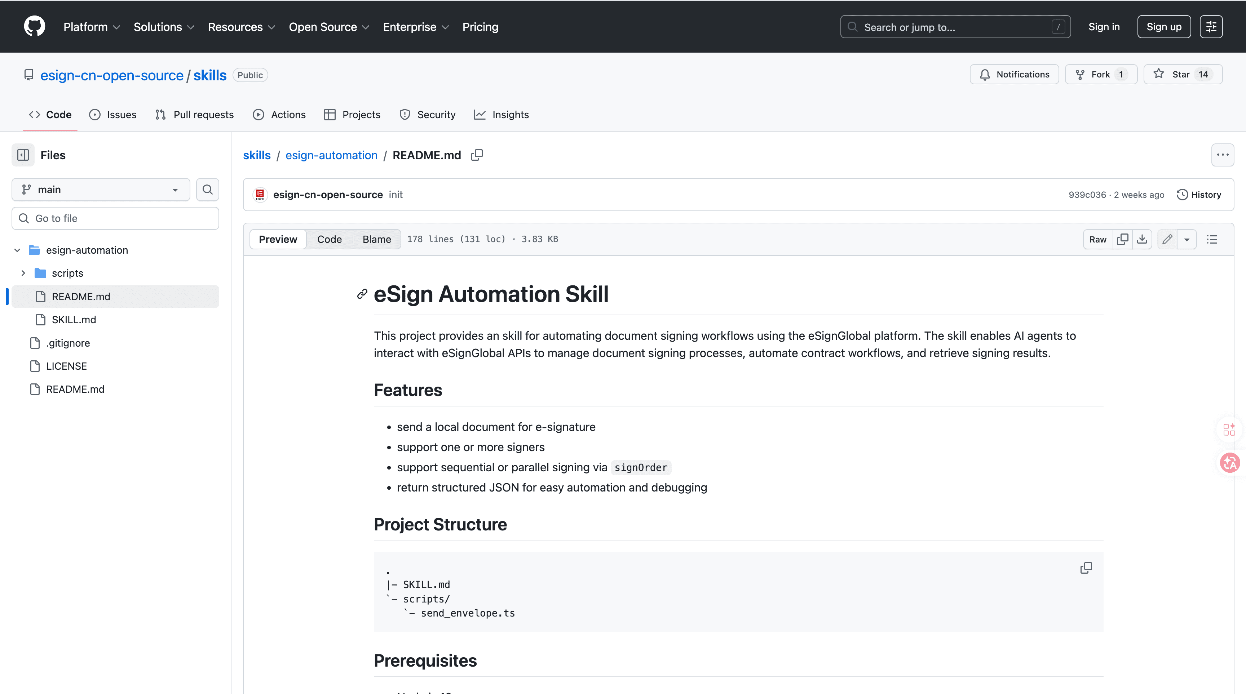Viewport: 1246px width, 694px height.
Task: Open the outline list for the README
Action: [x=1212, y=239]
